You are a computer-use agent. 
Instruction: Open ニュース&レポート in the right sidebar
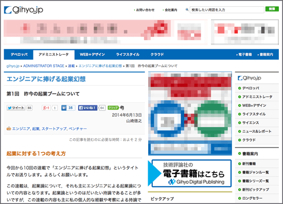tap(257, 132)
